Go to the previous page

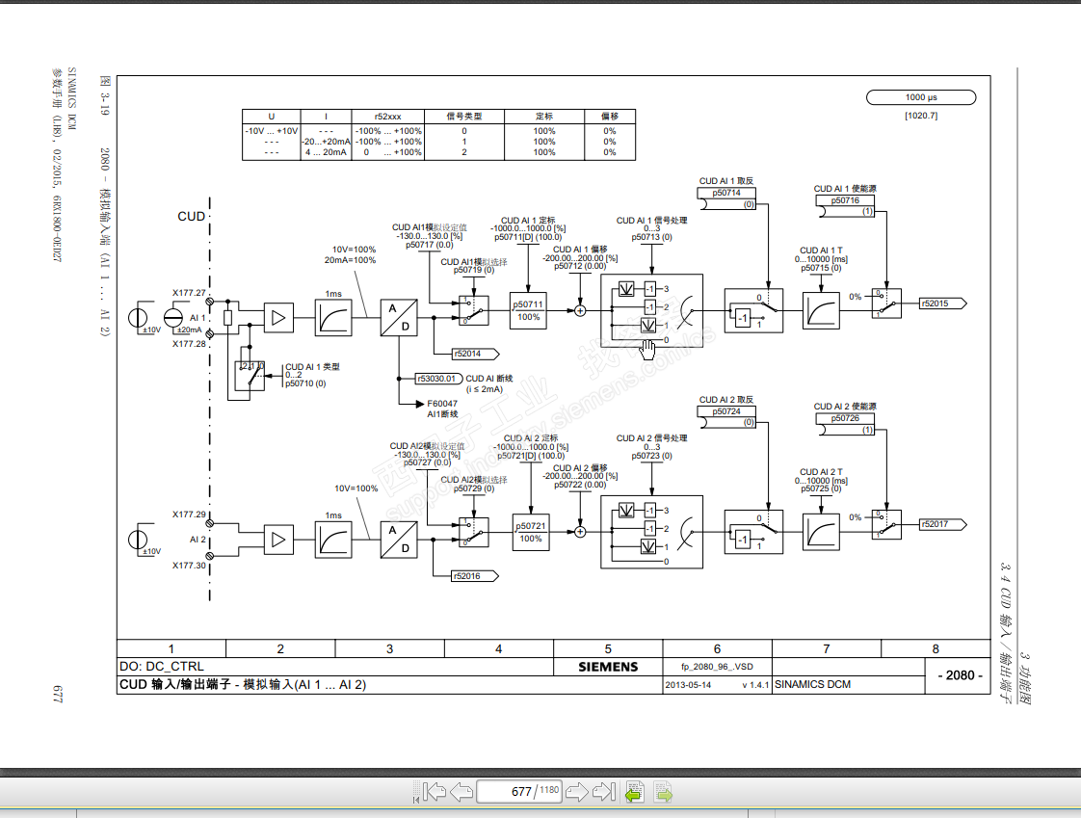pyautogui.click(x=461, y=792)
